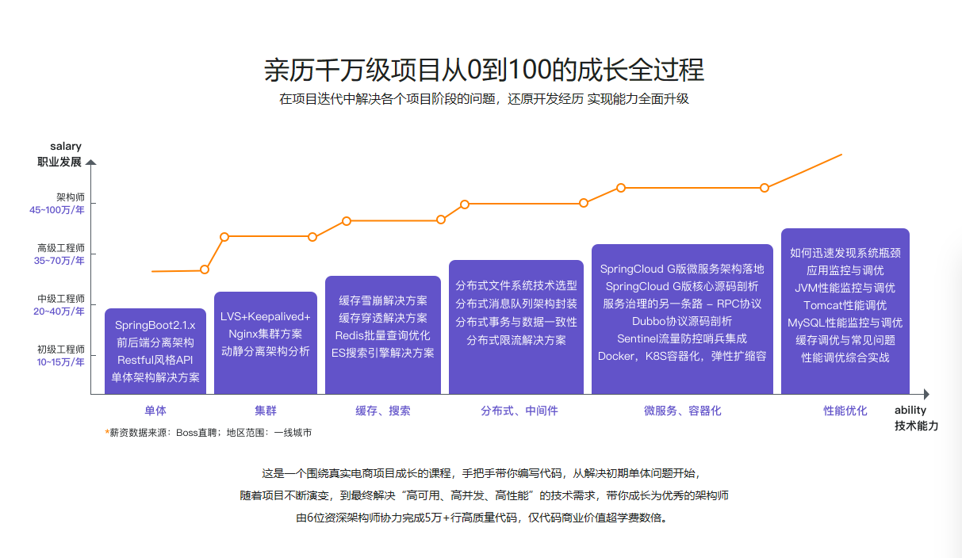Click the 薪资数据来源 Boss直聘 footnote

point(209,433)
